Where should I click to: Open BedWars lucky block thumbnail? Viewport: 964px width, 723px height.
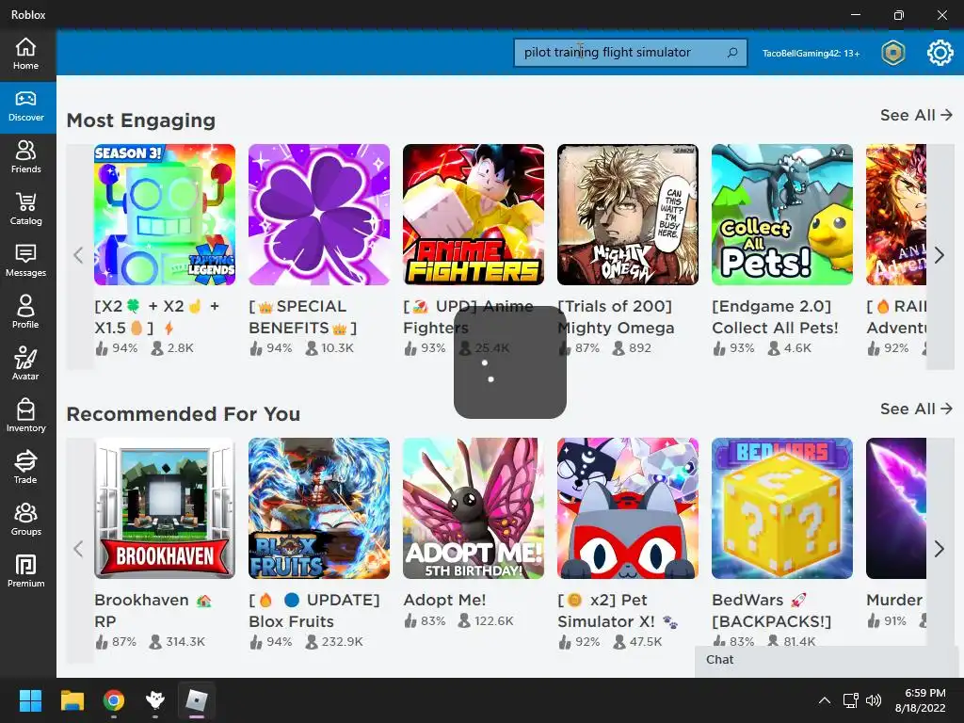coord(782,508)
